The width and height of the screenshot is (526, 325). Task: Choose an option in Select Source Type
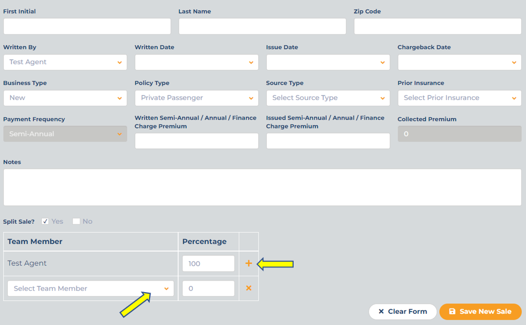point(328,98)
